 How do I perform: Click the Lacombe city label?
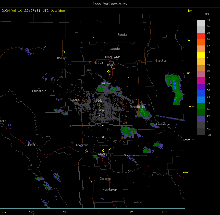point(115,49)
